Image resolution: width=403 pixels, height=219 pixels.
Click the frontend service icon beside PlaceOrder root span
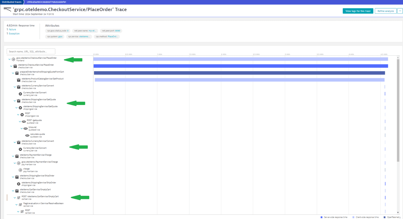pos(13,59)
